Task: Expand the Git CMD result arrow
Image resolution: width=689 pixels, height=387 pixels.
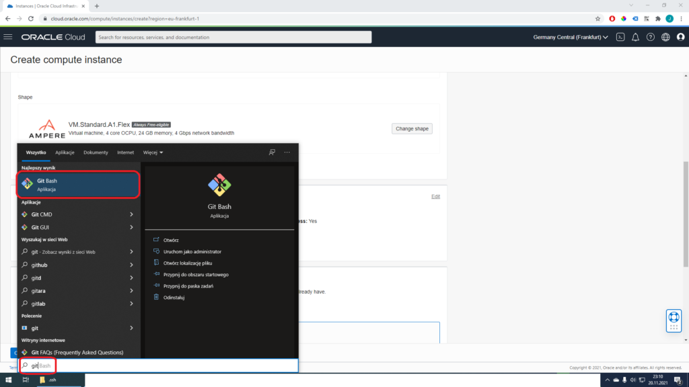Action: [x=131, y=214]
